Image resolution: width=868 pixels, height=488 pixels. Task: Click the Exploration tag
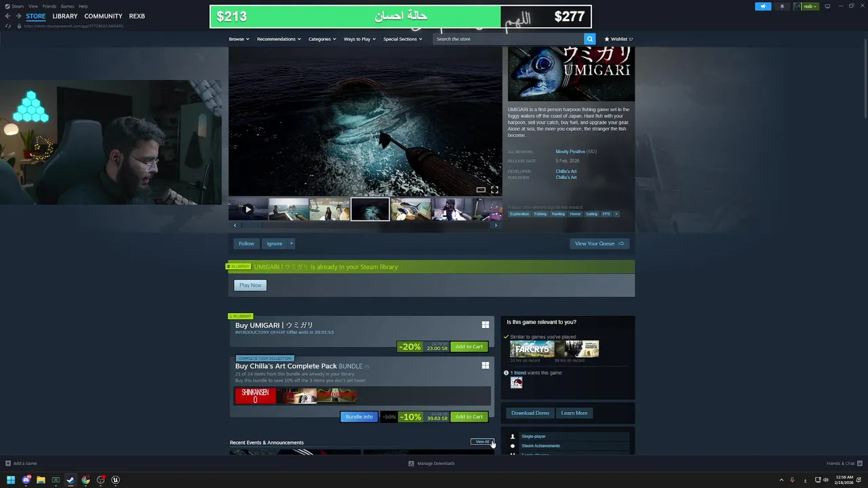pos(519,214)
